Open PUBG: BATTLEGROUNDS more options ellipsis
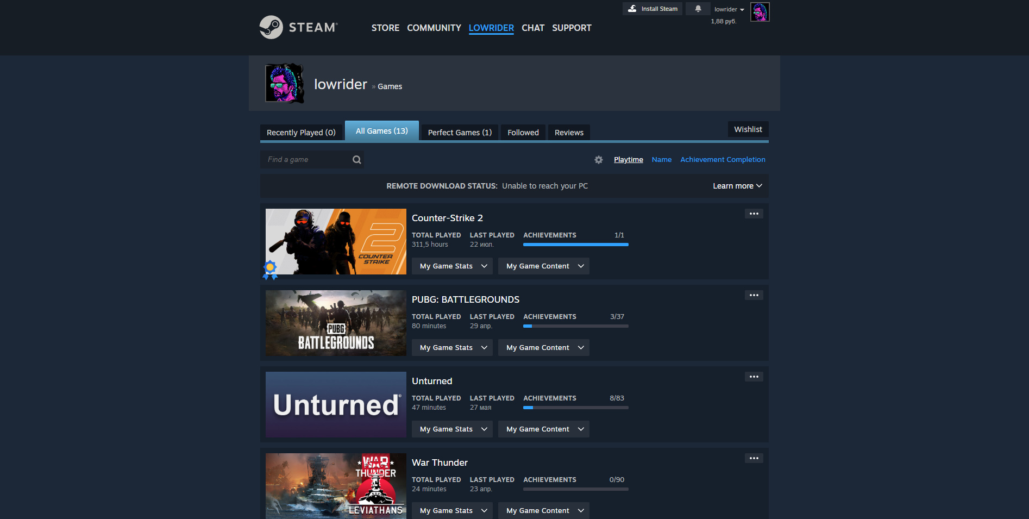Image resolution: width=1029 pixels, height=519 pixels. click(754, 295)
